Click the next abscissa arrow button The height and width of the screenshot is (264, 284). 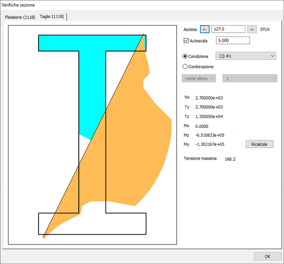point(252,29)
